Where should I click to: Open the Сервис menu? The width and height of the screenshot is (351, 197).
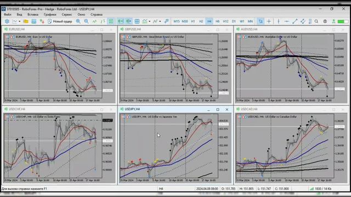point(67,15)
